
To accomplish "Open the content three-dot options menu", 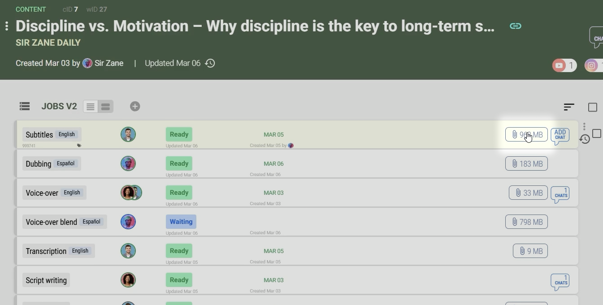I will [7, 26].
